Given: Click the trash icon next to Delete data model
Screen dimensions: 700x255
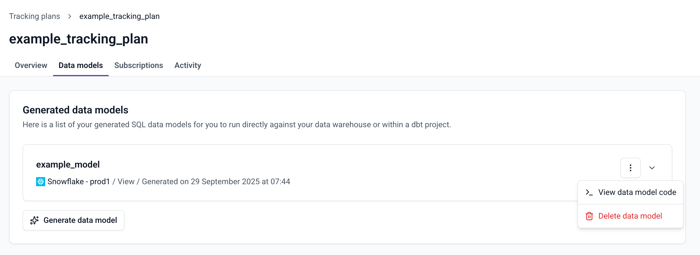Looking at the screenshot, I should pos(589,216).
